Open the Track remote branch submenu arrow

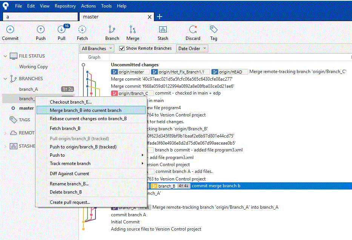[x=142, y=164]
